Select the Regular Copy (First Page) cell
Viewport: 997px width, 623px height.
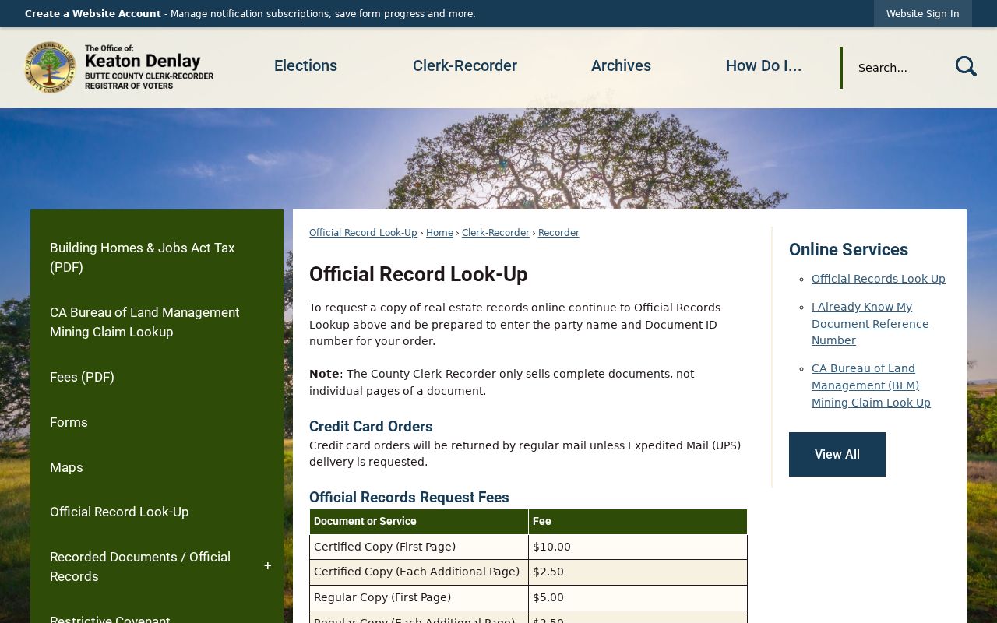click(419, 598)
